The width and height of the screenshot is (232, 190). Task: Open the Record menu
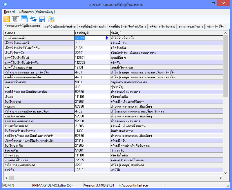pyautogui.click(x=9, y=12)
